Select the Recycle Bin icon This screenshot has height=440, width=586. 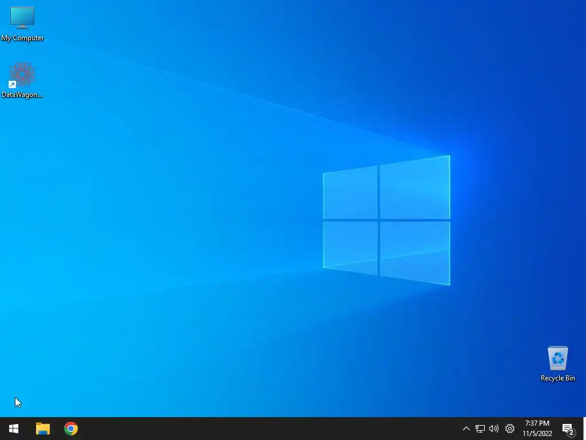pos(557,364)
